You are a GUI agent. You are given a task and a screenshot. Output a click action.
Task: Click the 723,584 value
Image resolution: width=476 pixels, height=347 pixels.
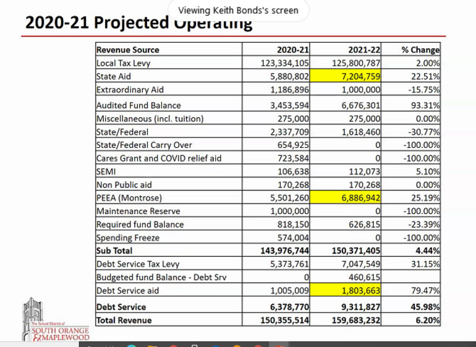pos(293,158)
